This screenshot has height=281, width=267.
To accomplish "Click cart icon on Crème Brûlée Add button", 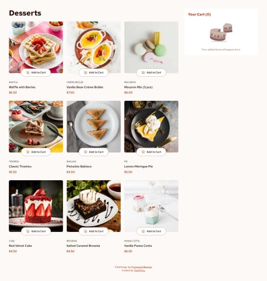I will click(85, 73).
